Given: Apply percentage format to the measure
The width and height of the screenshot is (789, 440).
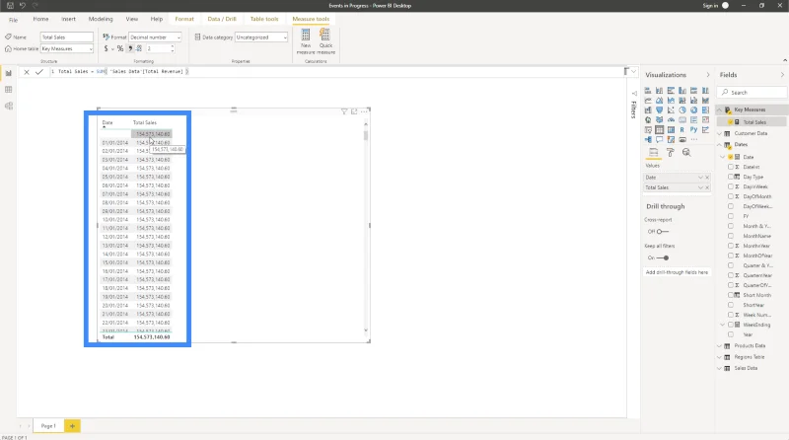Looking at the screenshot, I should click(119, 48).
